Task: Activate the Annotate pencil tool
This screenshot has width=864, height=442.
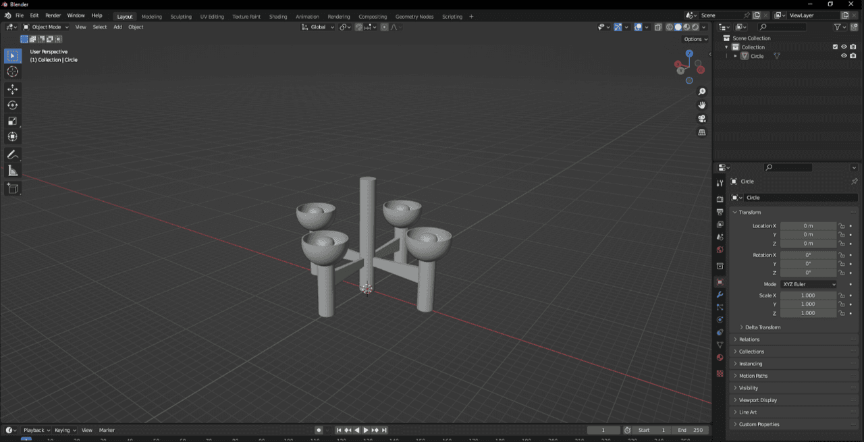Action: [x=13, y=155]
